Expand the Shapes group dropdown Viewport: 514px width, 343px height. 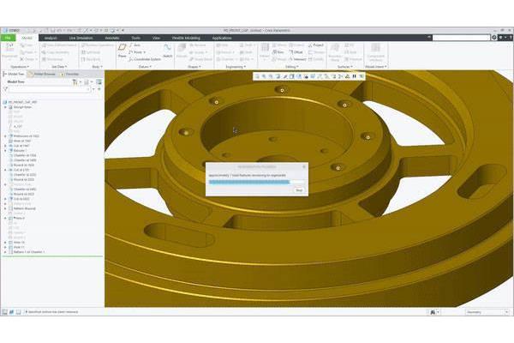pos(194,67)
